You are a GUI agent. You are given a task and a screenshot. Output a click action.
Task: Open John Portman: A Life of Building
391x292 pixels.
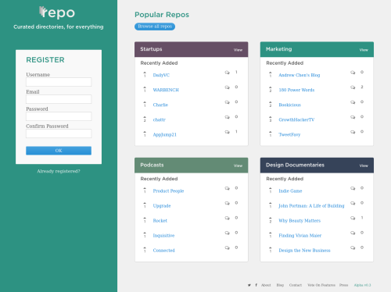(x=311, y=206)
